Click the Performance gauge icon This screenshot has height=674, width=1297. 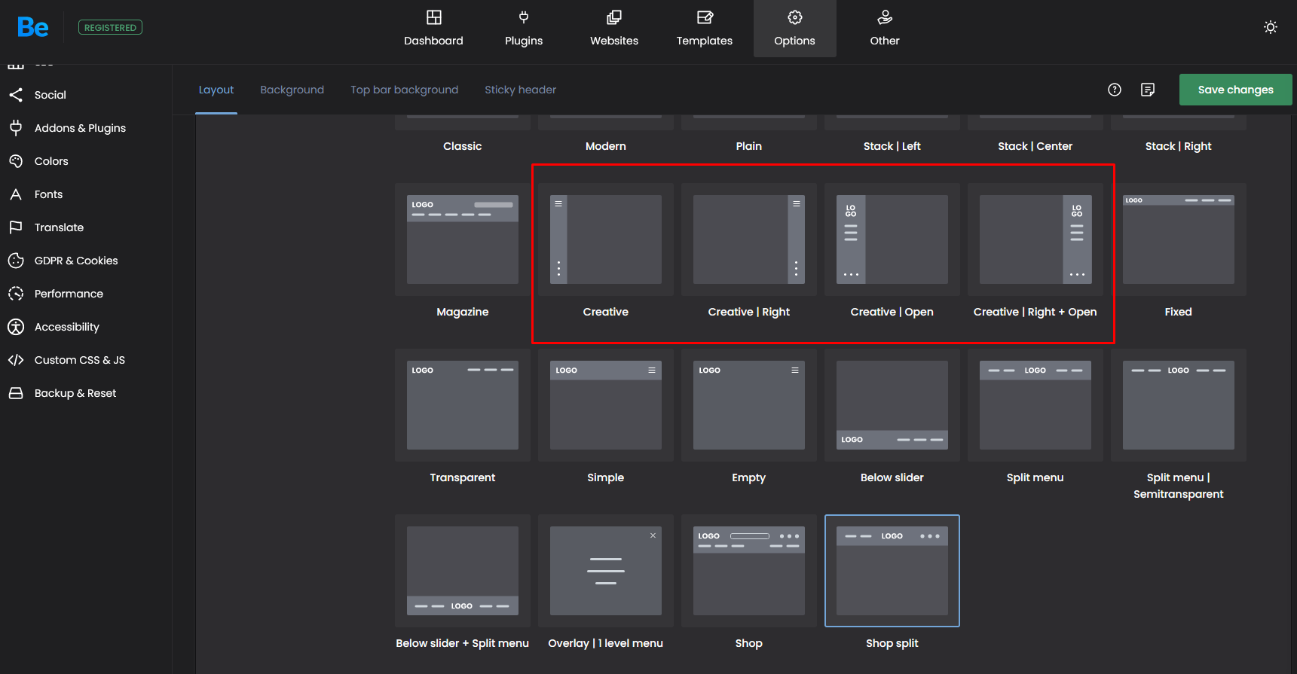pos(16,294)
